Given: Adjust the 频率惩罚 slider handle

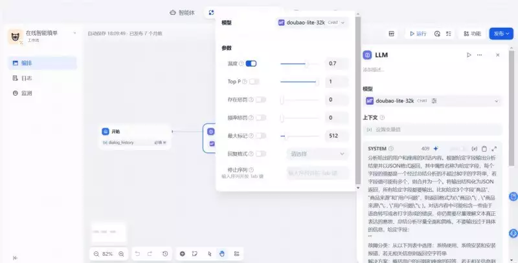Looking at the screenshot, I should pos(282,118).
